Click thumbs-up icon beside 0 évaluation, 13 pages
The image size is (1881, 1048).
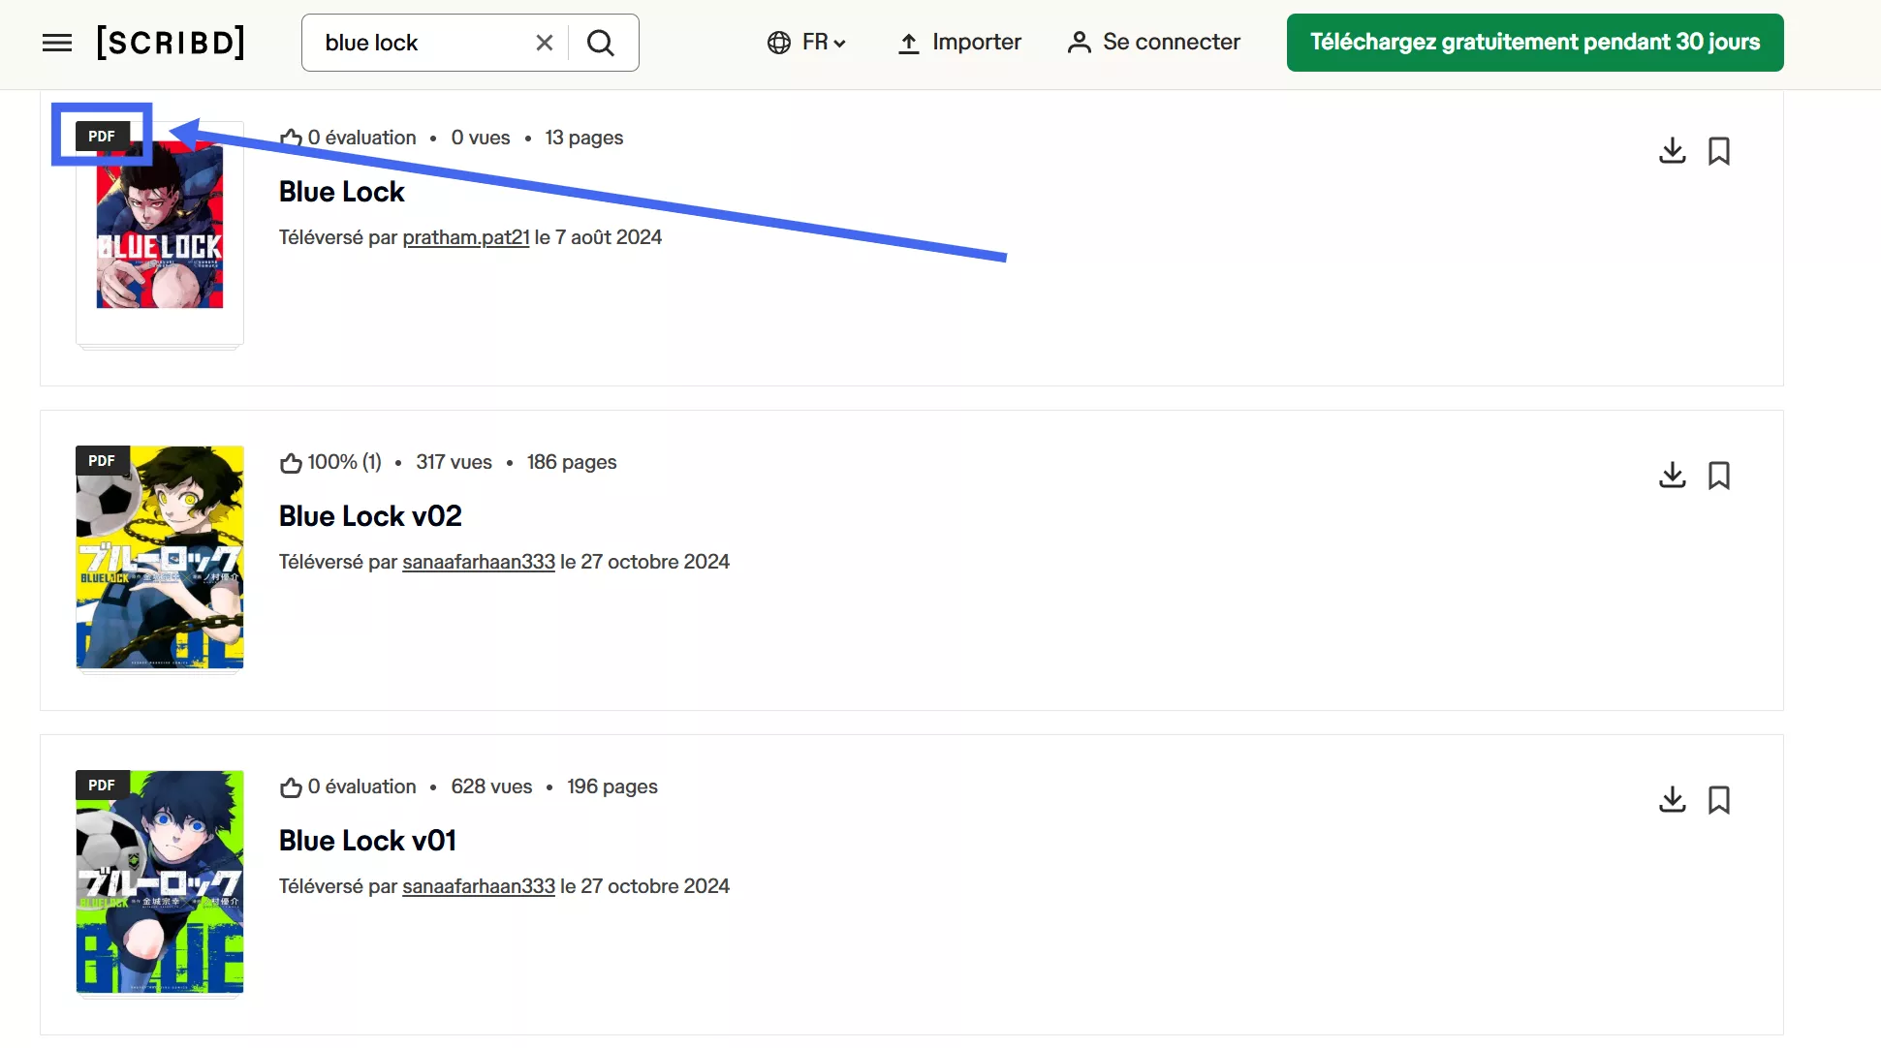(x=291, y=139)
